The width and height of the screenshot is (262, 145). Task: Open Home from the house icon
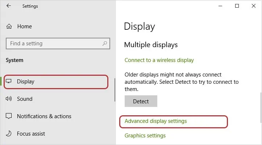(9, 26)
